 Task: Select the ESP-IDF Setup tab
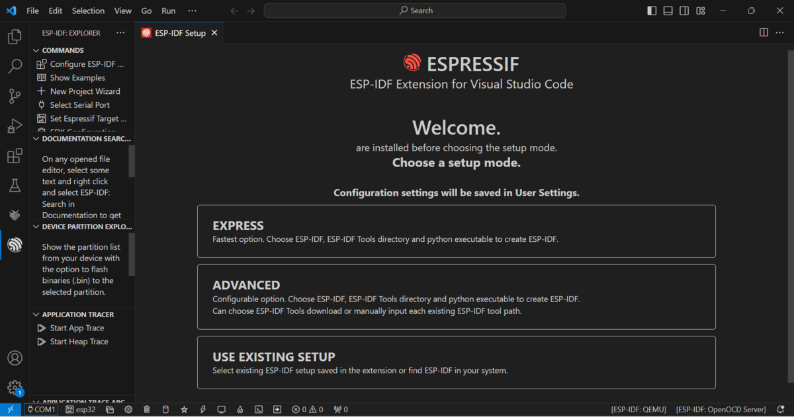point(179,33)
